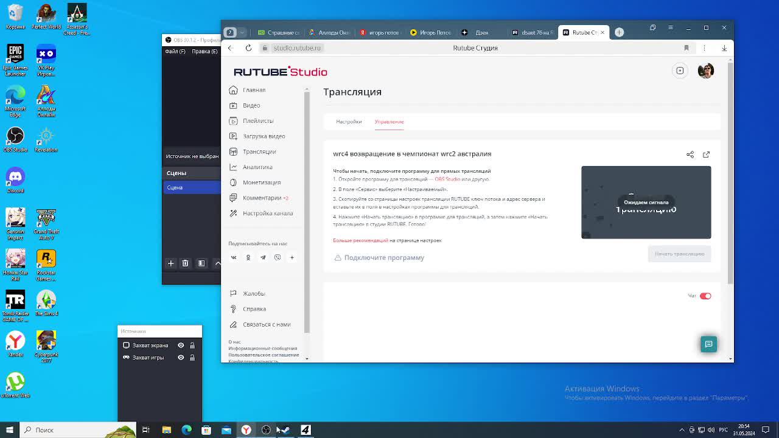Click the share icon for the broadcast
Screen dimensions: 779x438
tap(690, 155)
